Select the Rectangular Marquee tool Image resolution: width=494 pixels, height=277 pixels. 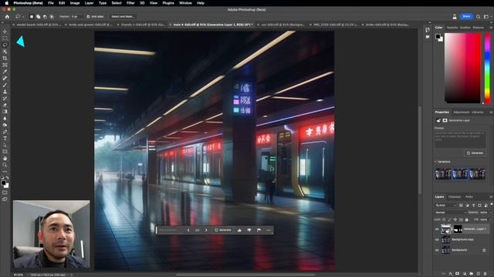click(x=5, y=38)
